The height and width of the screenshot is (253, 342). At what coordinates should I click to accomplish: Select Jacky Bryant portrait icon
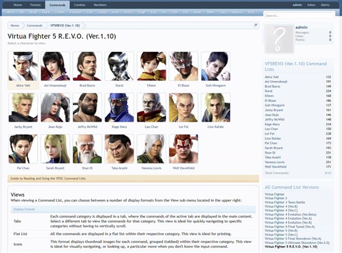tap(23, 108)
